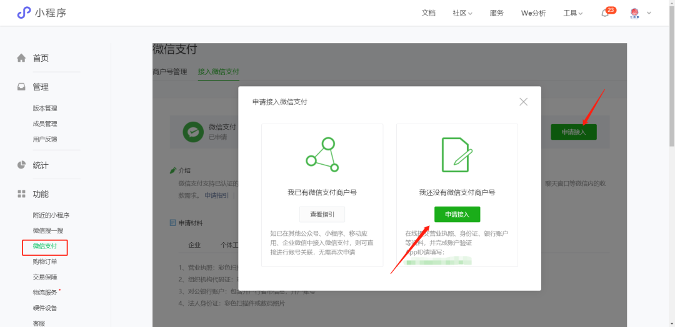Open 微信搜一搜 in sidebar
The height and width of the screenshot is (327, 675).
click(x=48, y=230)
